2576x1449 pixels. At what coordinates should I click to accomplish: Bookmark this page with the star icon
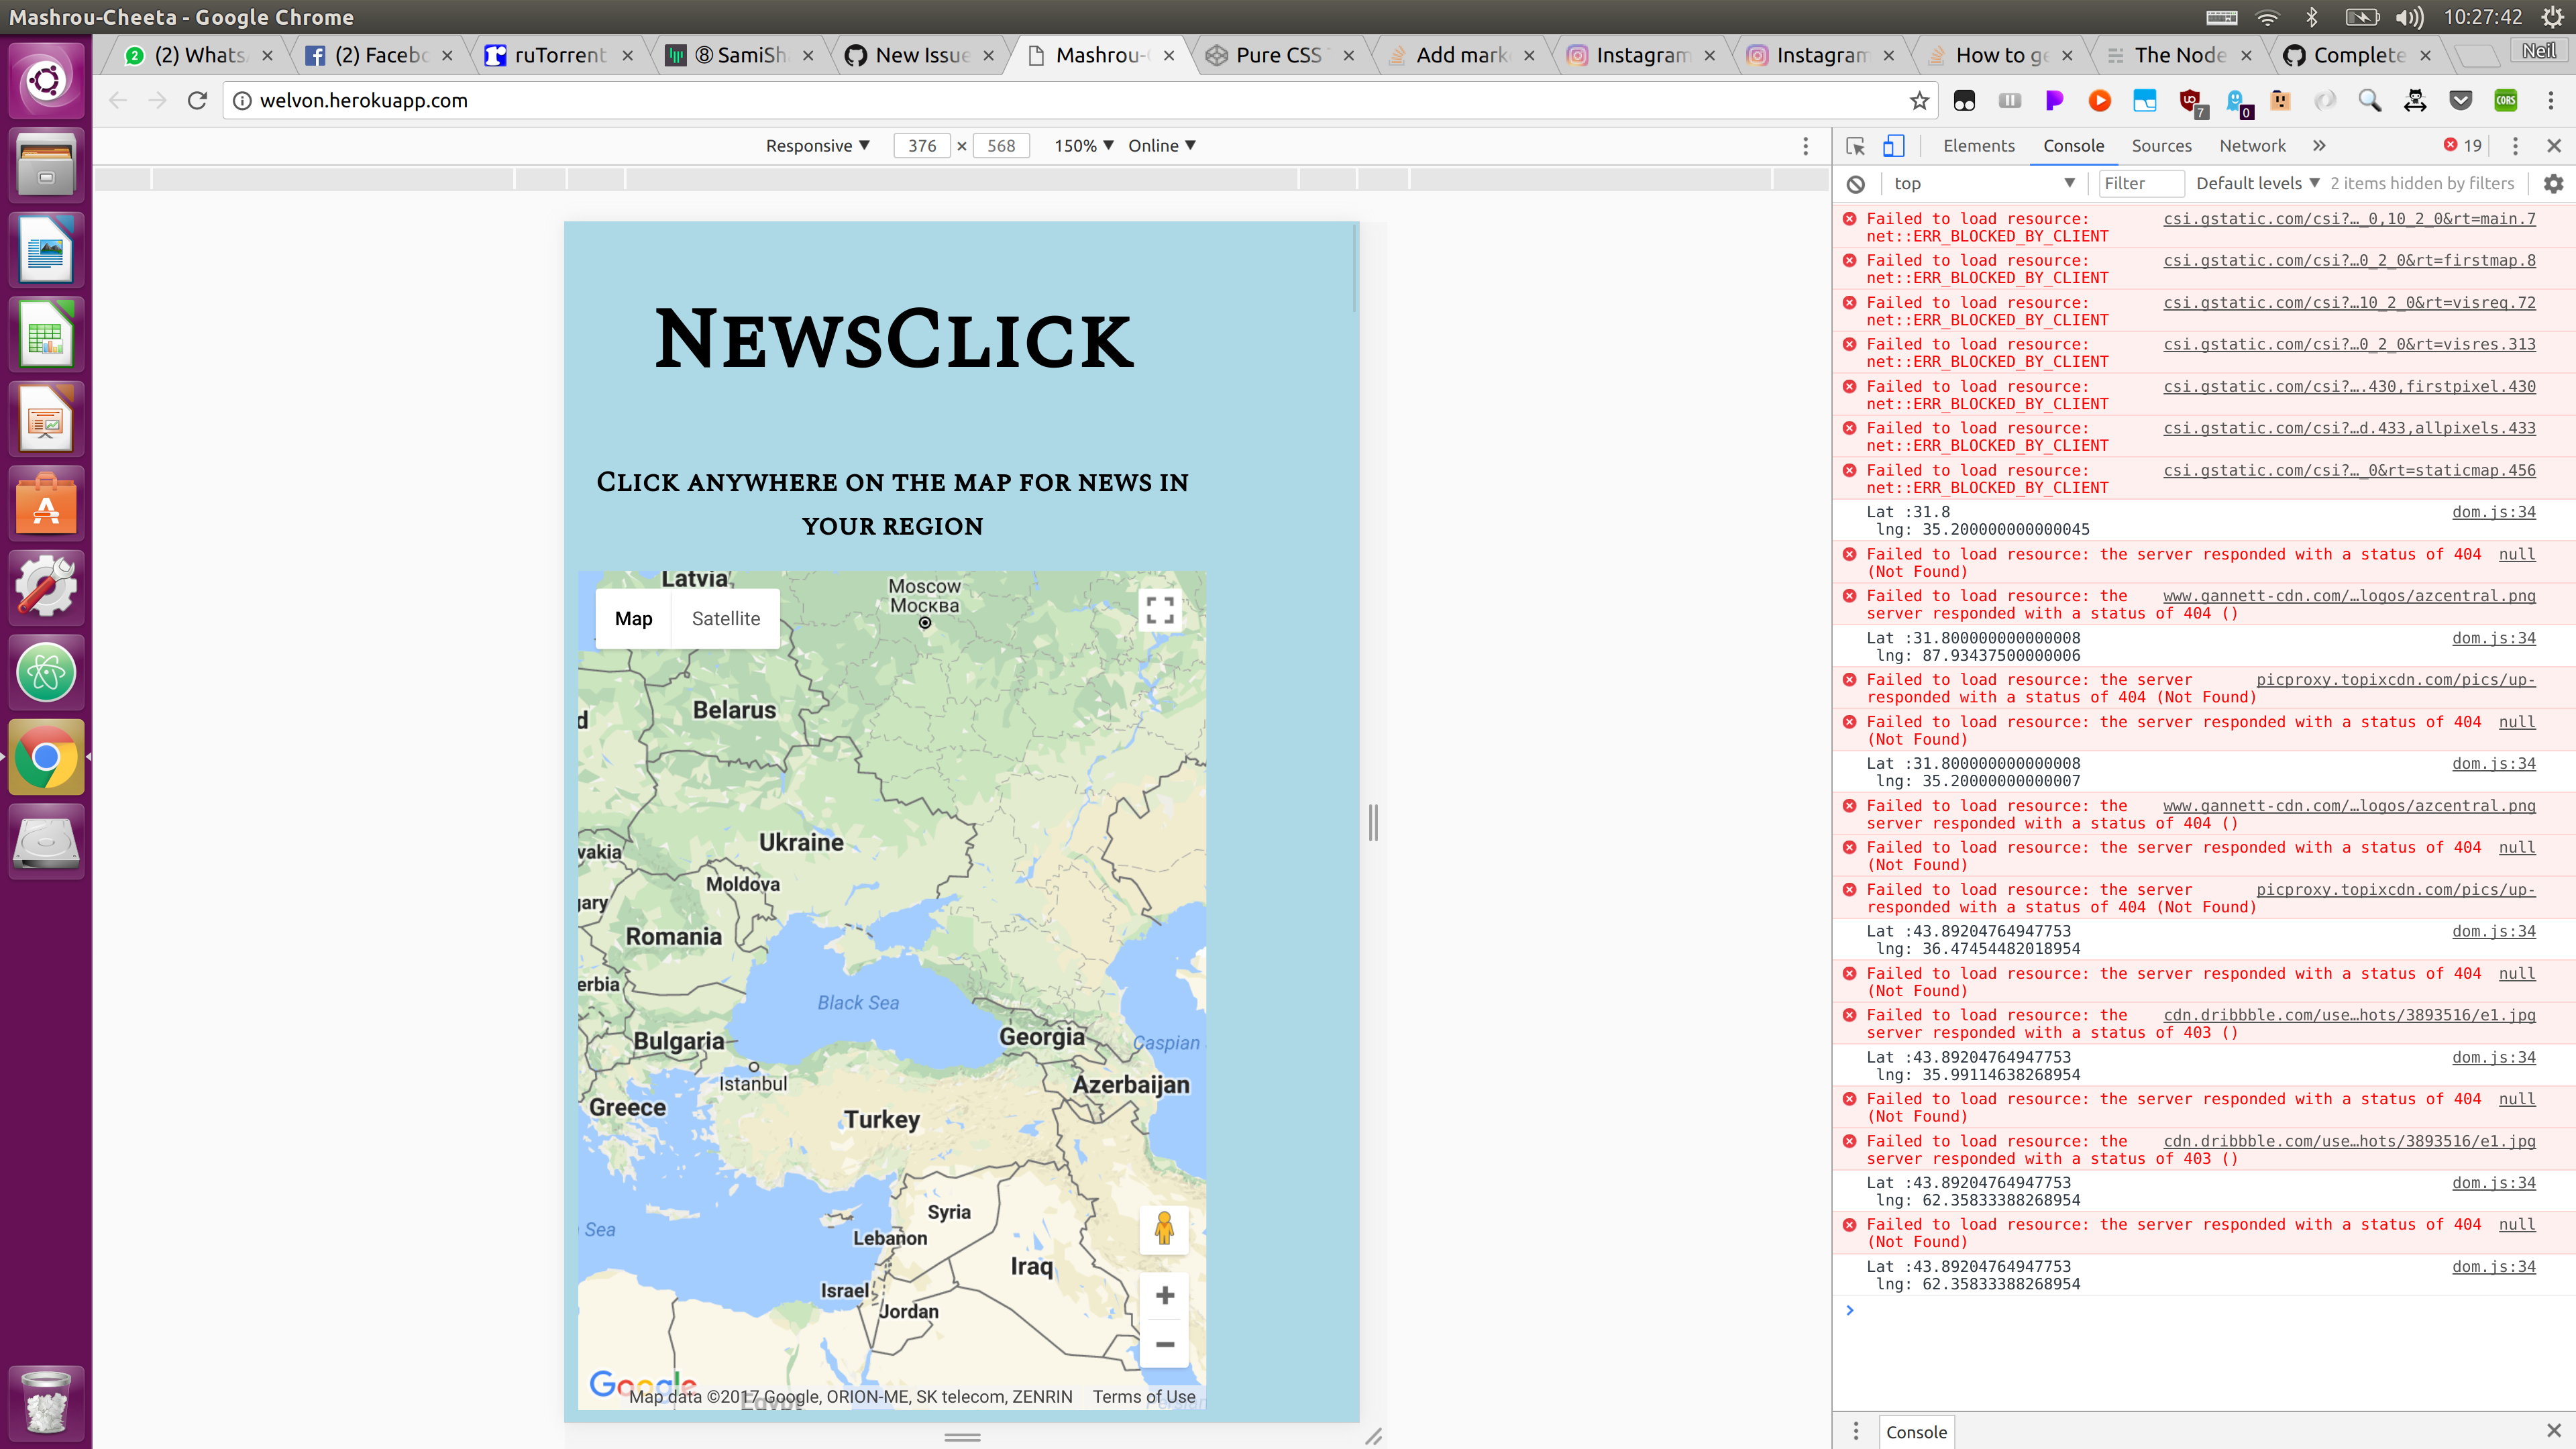tap(1918, 100)
